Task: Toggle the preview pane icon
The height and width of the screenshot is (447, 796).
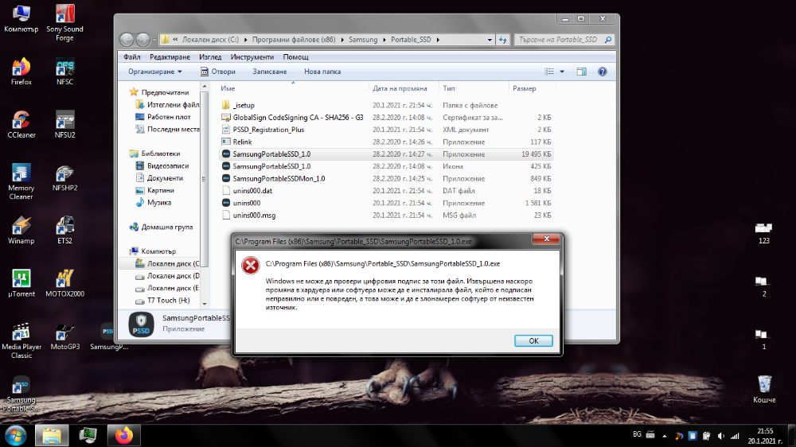Action: (x=581, y=72)
